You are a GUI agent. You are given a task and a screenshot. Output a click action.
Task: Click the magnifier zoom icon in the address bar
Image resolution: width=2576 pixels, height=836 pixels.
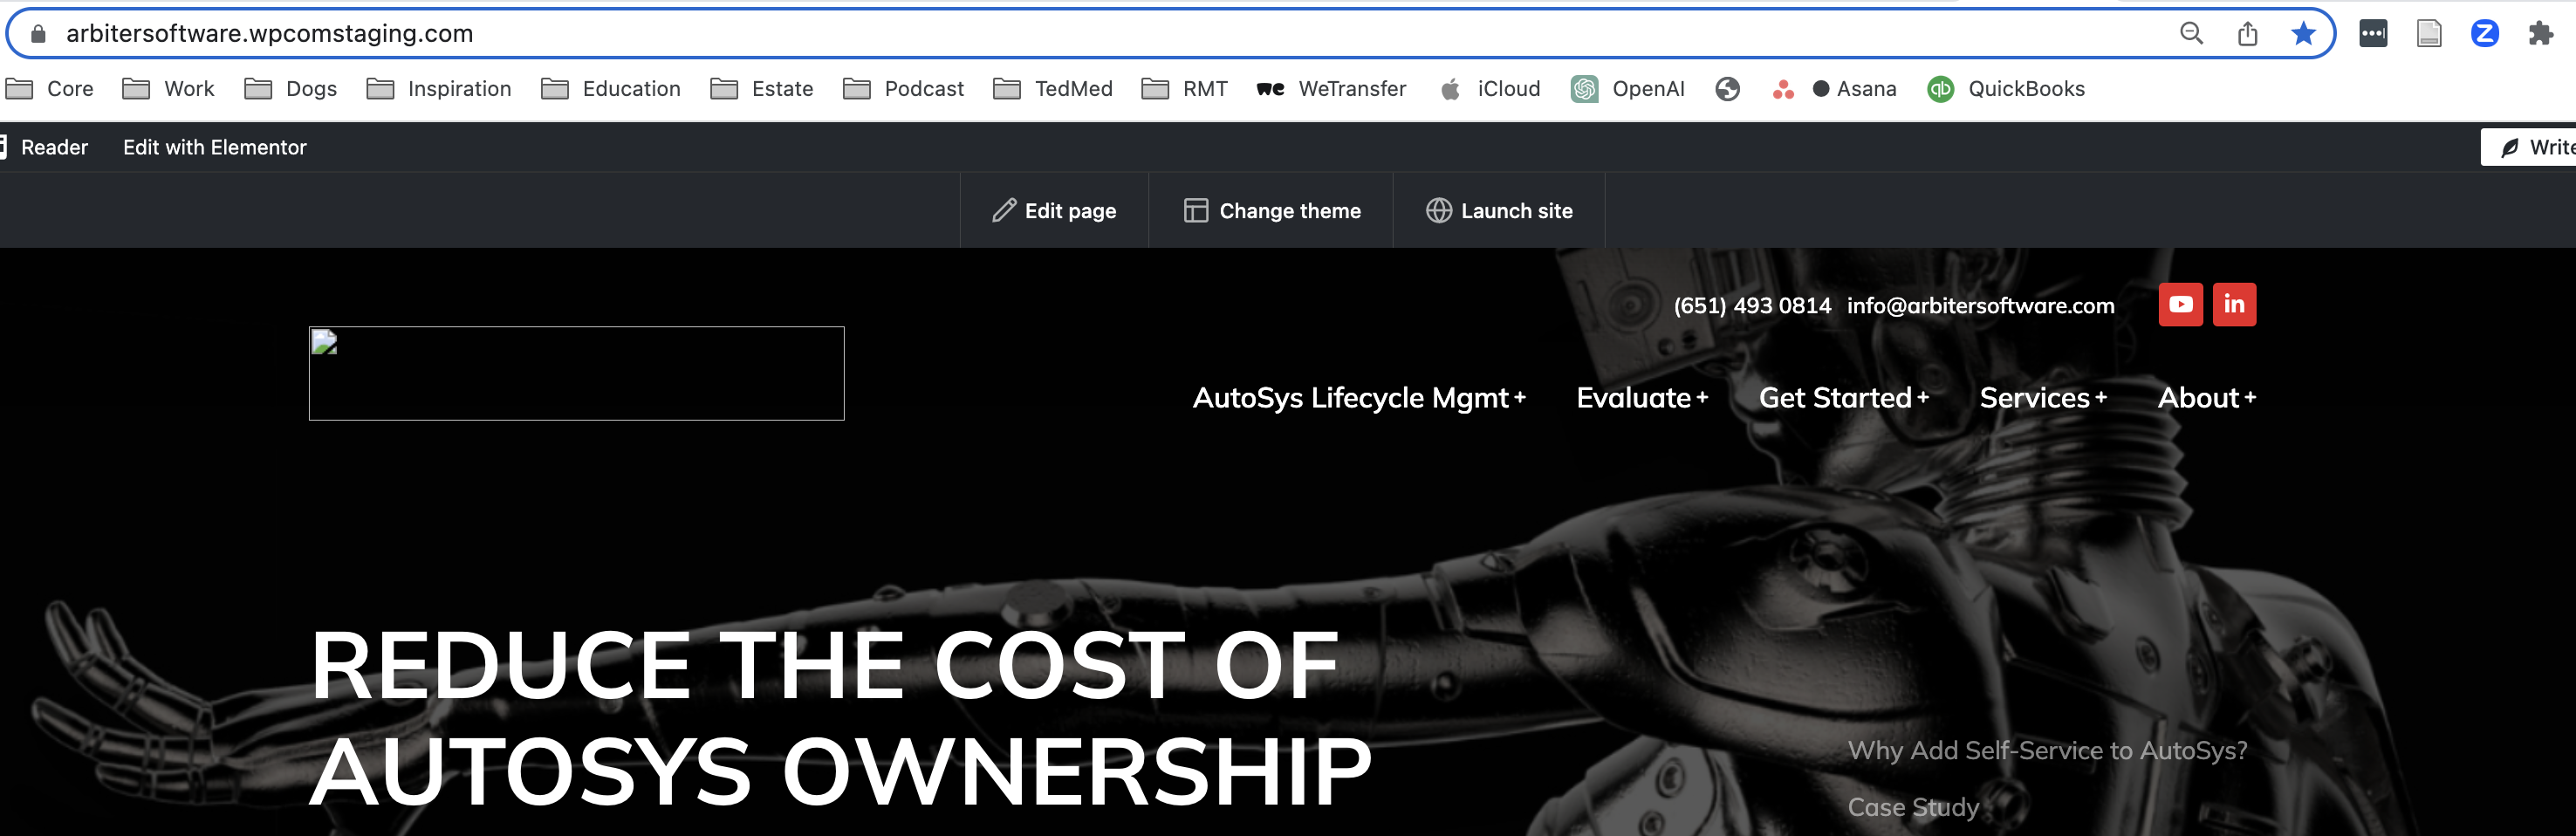(2191, 32)
